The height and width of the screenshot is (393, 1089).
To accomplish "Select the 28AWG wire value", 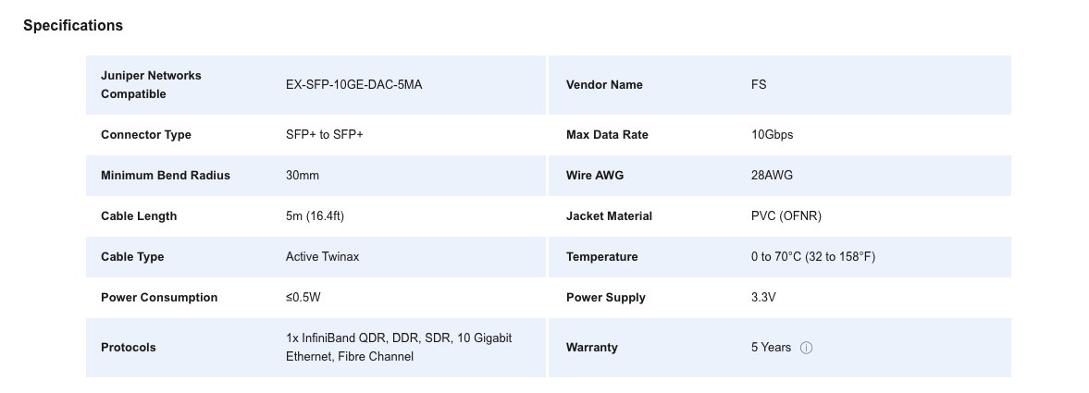I will coord(772,176).
